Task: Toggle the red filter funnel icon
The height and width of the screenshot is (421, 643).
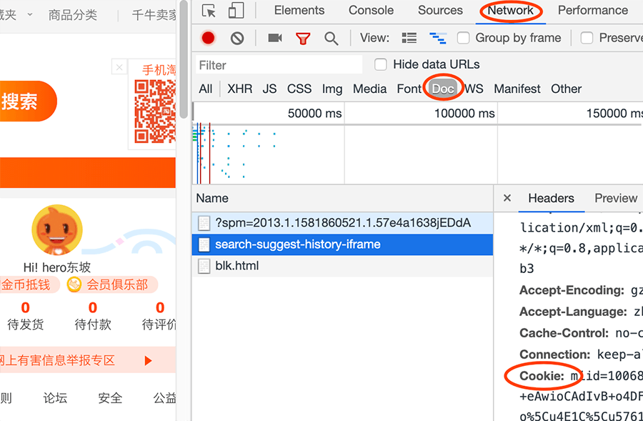Action: [303, 38]
